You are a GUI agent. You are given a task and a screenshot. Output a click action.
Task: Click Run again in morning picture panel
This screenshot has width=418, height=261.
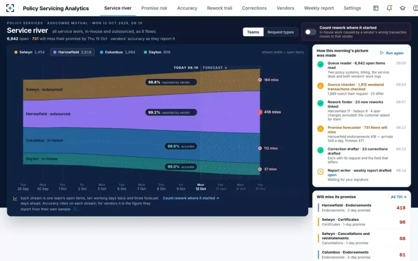(392, 53)
